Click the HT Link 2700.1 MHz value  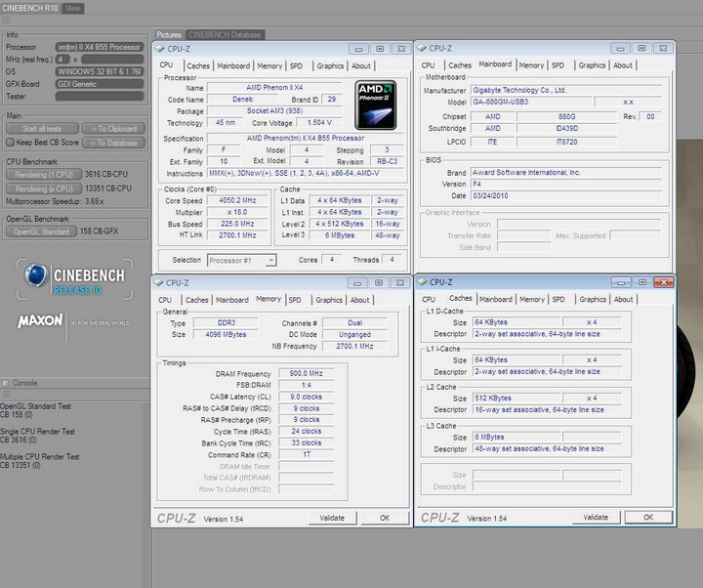coord(237,235)
